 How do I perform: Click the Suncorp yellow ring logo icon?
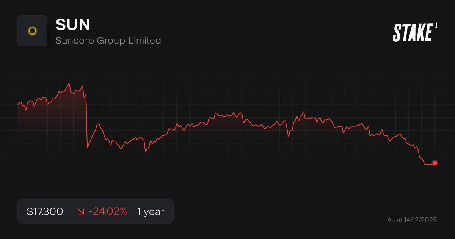(x=32, y=31)
